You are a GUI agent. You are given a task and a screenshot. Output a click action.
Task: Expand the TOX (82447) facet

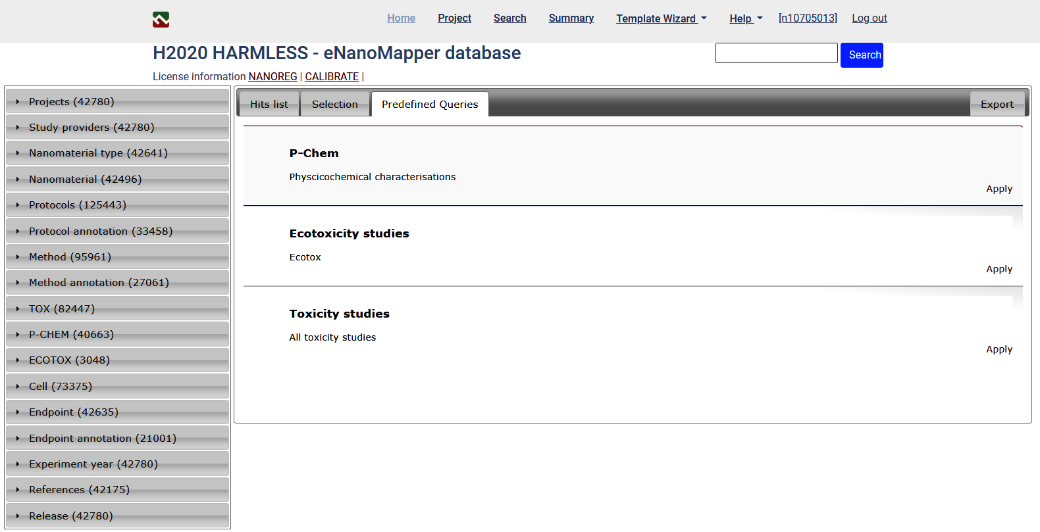pos(118,309)
